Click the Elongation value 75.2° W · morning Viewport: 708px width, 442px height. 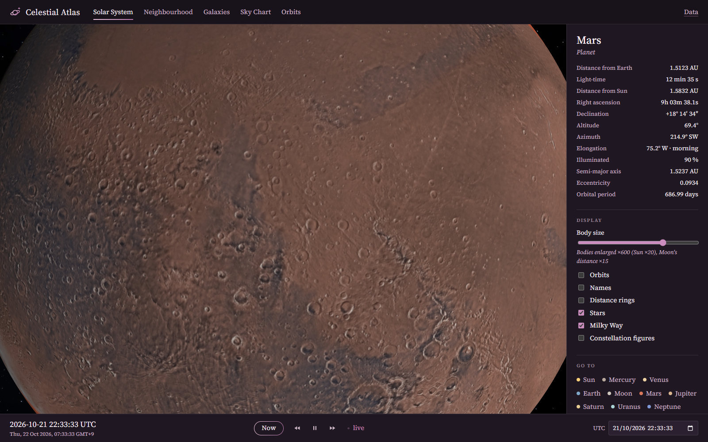(672, 148)
